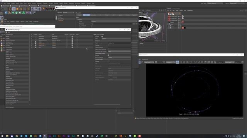Select orange highlighted Custom AOV row
Viewport: 247px width, 138px height.
(62, 44)
